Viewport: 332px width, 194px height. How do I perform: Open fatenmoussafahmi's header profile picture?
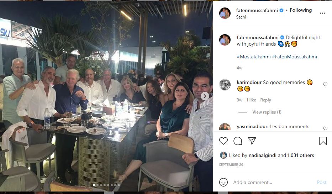tap(225, 13)
